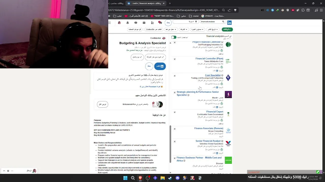Click the Save job button
This screenshot has width=325, height=182.
[x=149, y=66]
